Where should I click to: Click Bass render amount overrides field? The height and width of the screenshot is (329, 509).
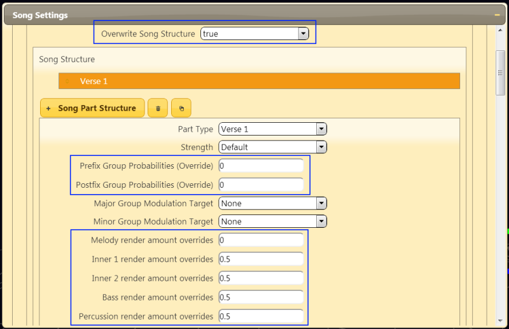click(x=261, y=297)
